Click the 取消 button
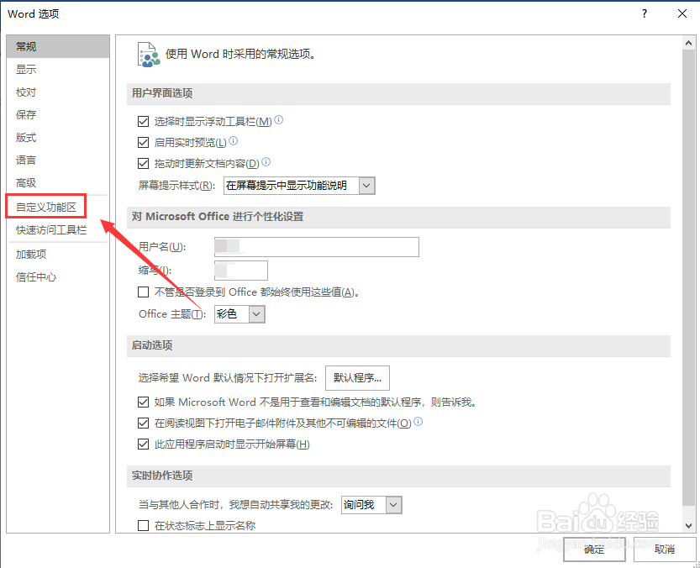700x568 pixels. 664,550
